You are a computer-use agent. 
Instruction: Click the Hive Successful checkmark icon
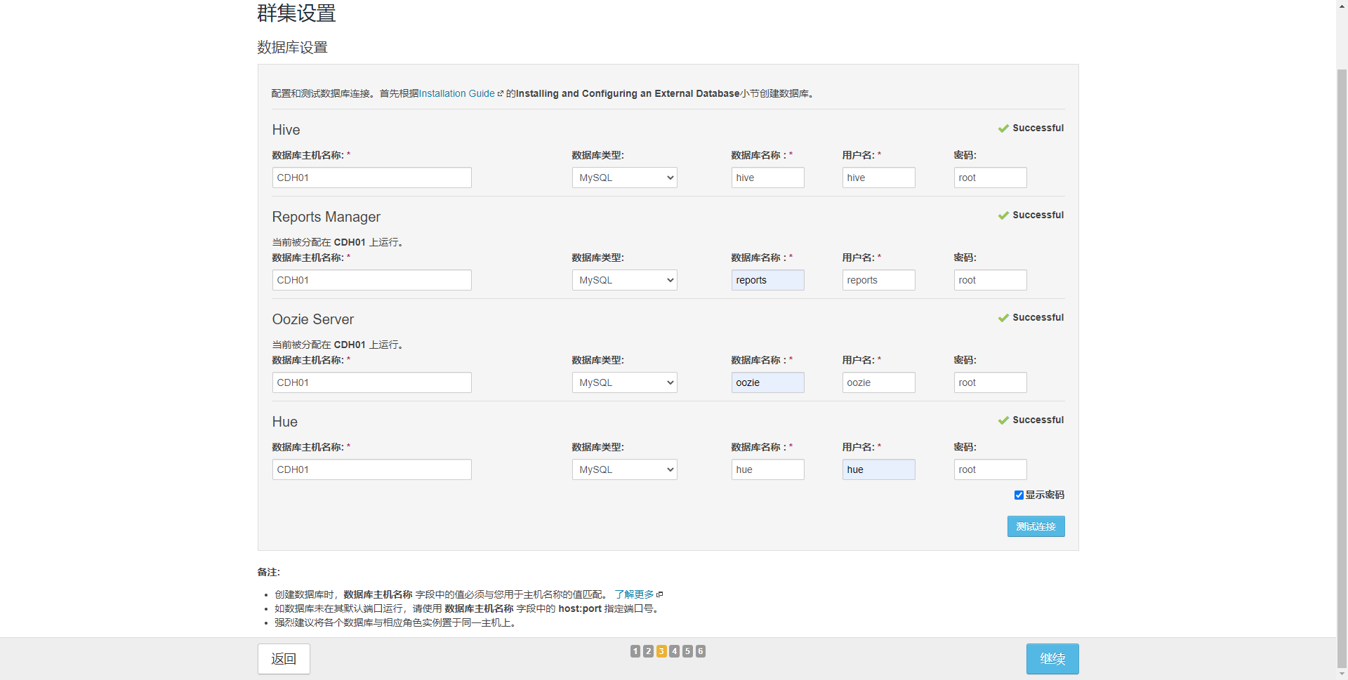click(x=1003, y=128)
